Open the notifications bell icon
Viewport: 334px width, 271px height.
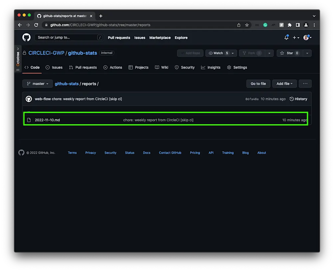pos(286,38)
